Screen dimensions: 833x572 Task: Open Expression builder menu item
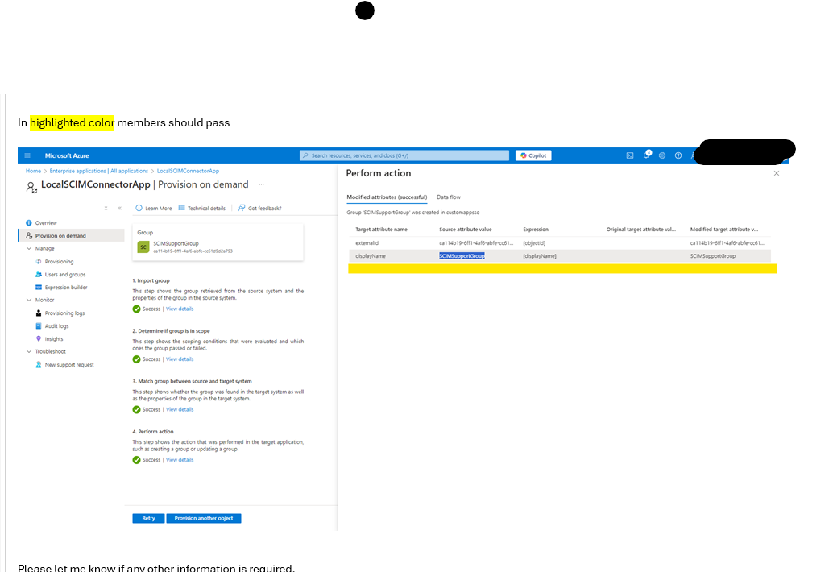click(66, 288)
